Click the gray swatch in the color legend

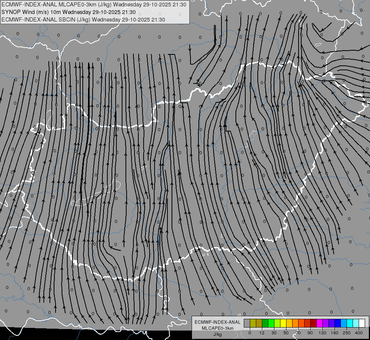(247, 323)
